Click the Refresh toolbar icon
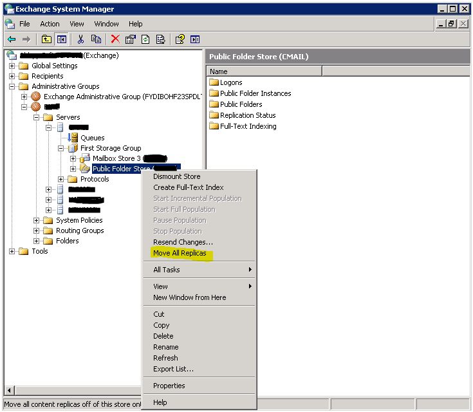 pos(145,39)
